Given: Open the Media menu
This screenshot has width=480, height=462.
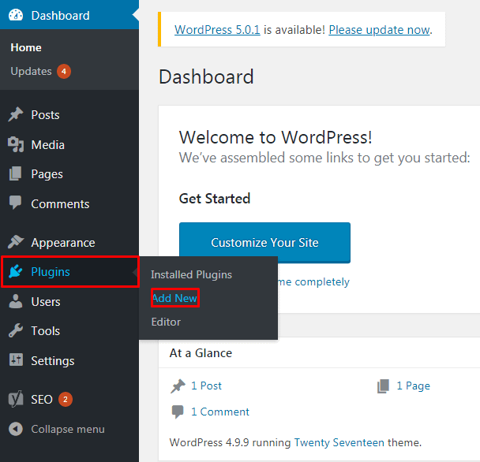Looking at the screenshot, I should point(69,144).
